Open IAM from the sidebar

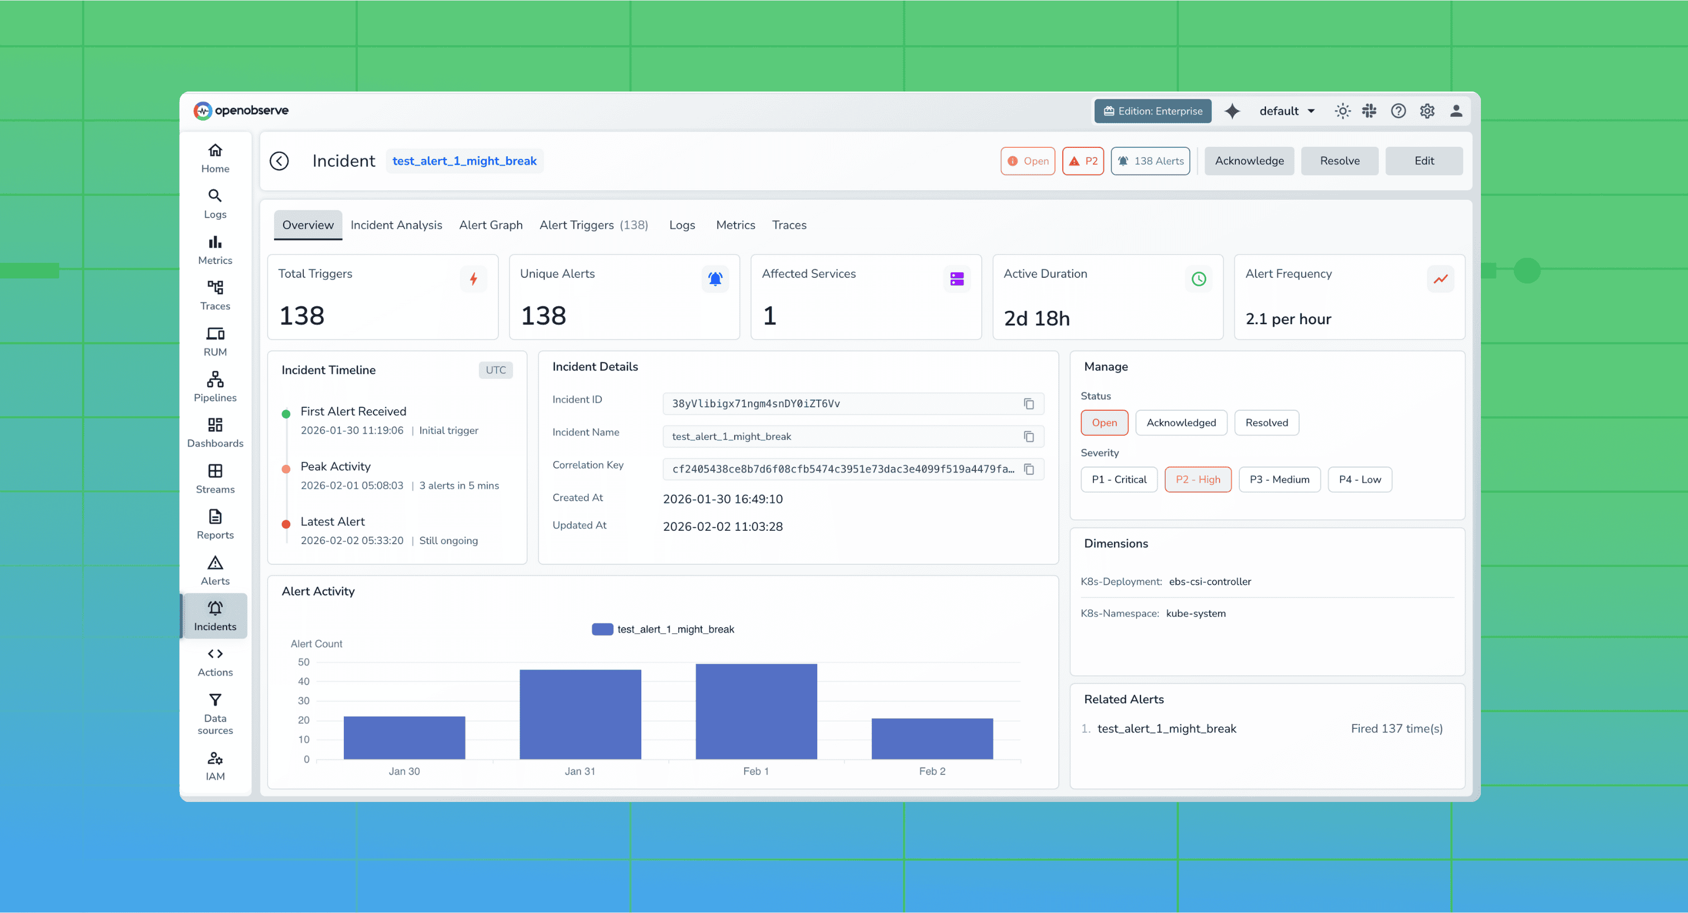[214, 765]
